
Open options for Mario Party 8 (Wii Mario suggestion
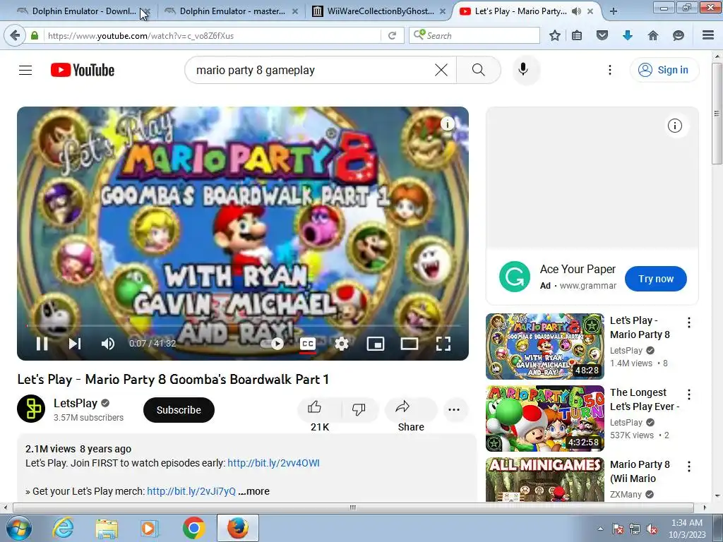tap(689, 466)
